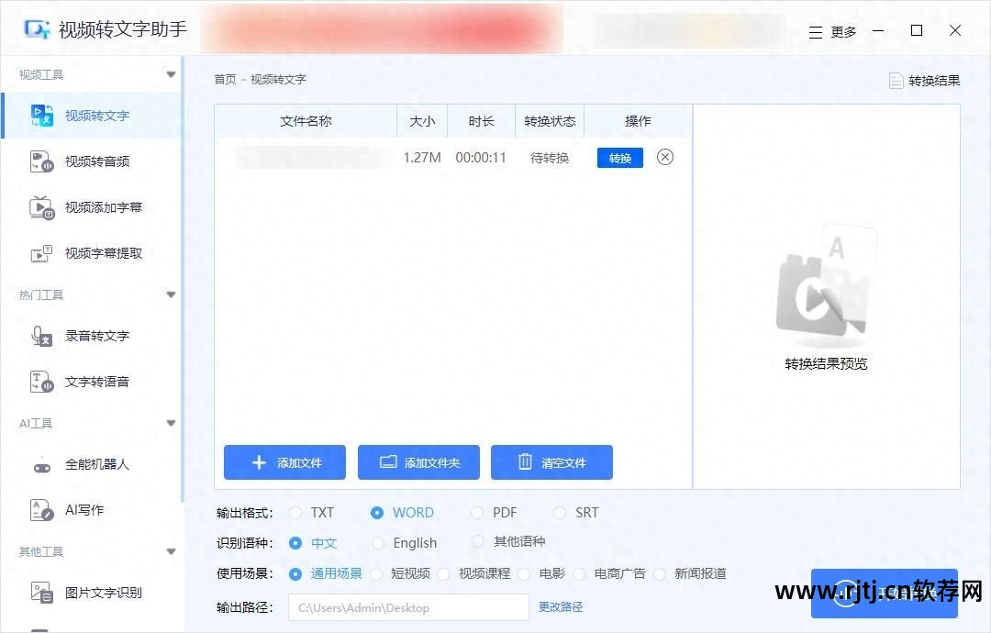
Task: Remove the queued file with the X button
Action: point(664,157)
